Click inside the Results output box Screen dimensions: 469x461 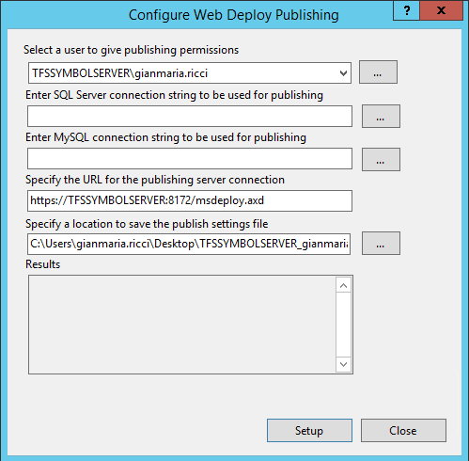click(x=181, y=325)
